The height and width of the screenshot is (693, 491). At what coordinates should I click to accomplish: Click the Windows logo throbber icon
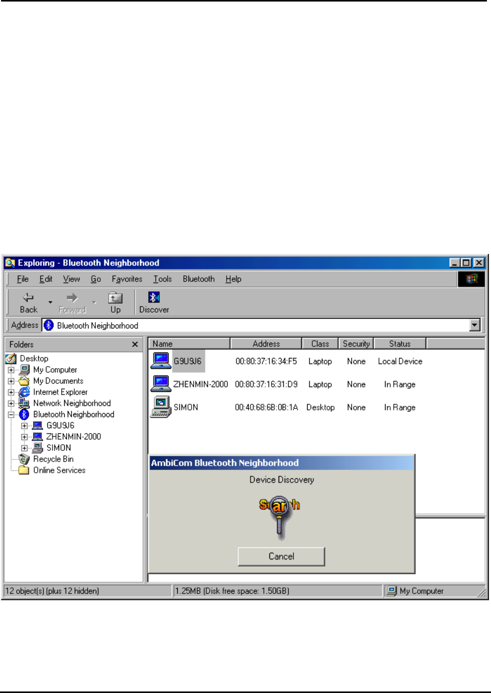(471, 278)
